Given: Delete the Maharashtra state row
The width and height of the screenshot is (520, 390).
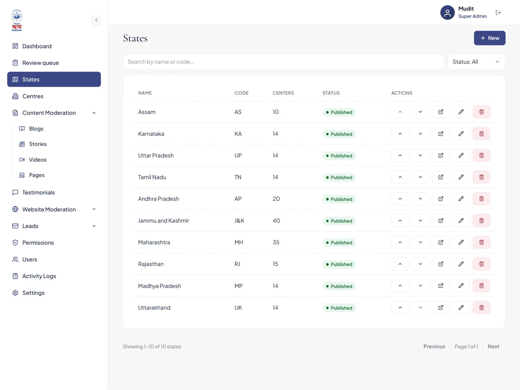Looking at the screenshot, I should (481, 242).
